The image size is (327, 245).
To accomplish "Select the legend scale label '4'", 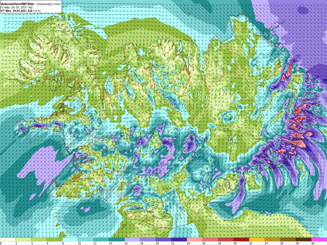I will pos(31,243).
